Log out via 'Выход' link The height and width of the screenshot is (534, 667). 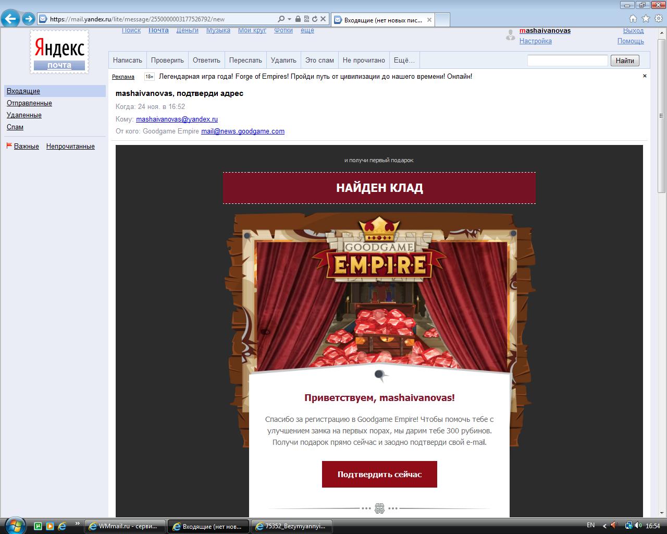coord(634,31)
